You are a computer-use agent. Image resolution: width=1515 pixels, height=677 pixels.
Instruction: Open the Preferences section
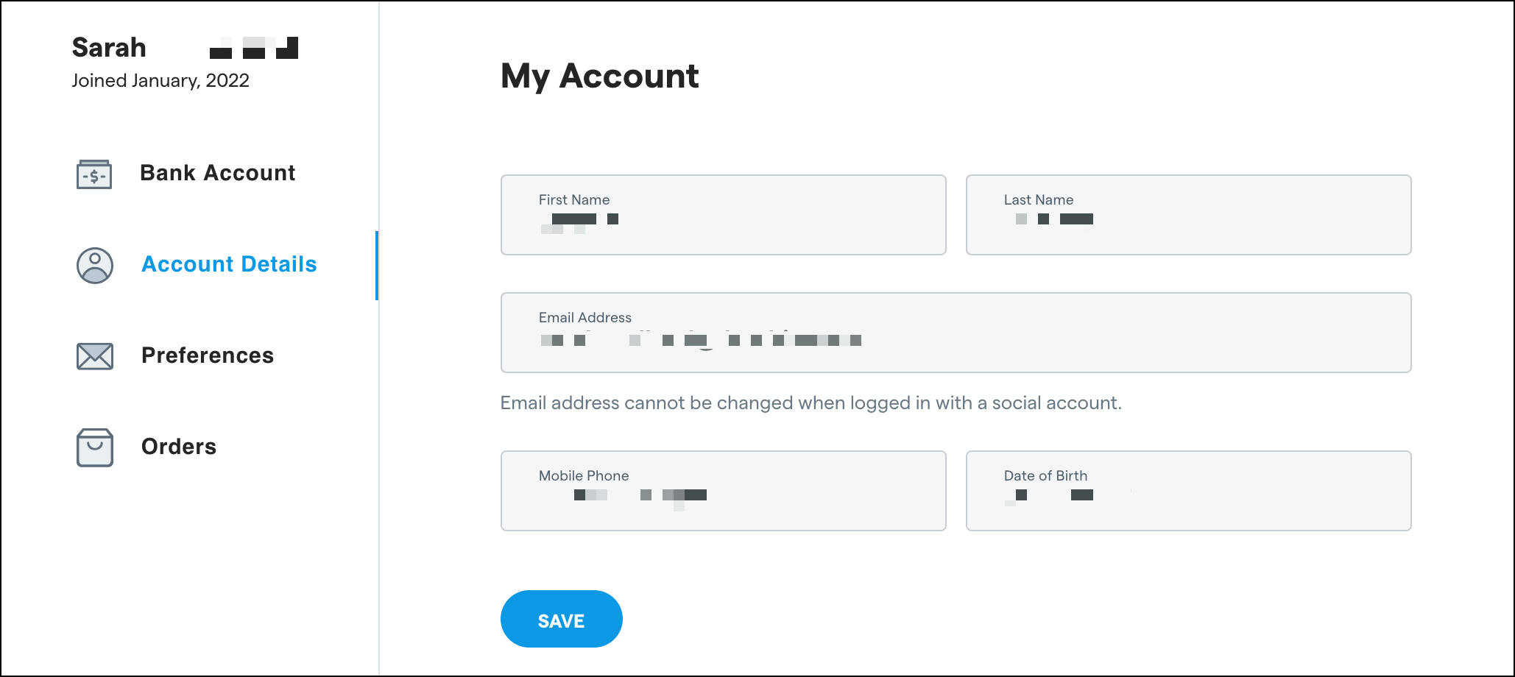[208, 356]
